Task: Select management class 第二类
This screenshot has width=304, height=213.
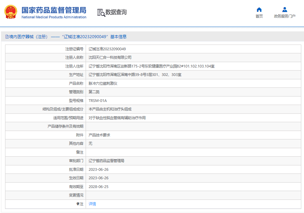Action: [94, 92]
